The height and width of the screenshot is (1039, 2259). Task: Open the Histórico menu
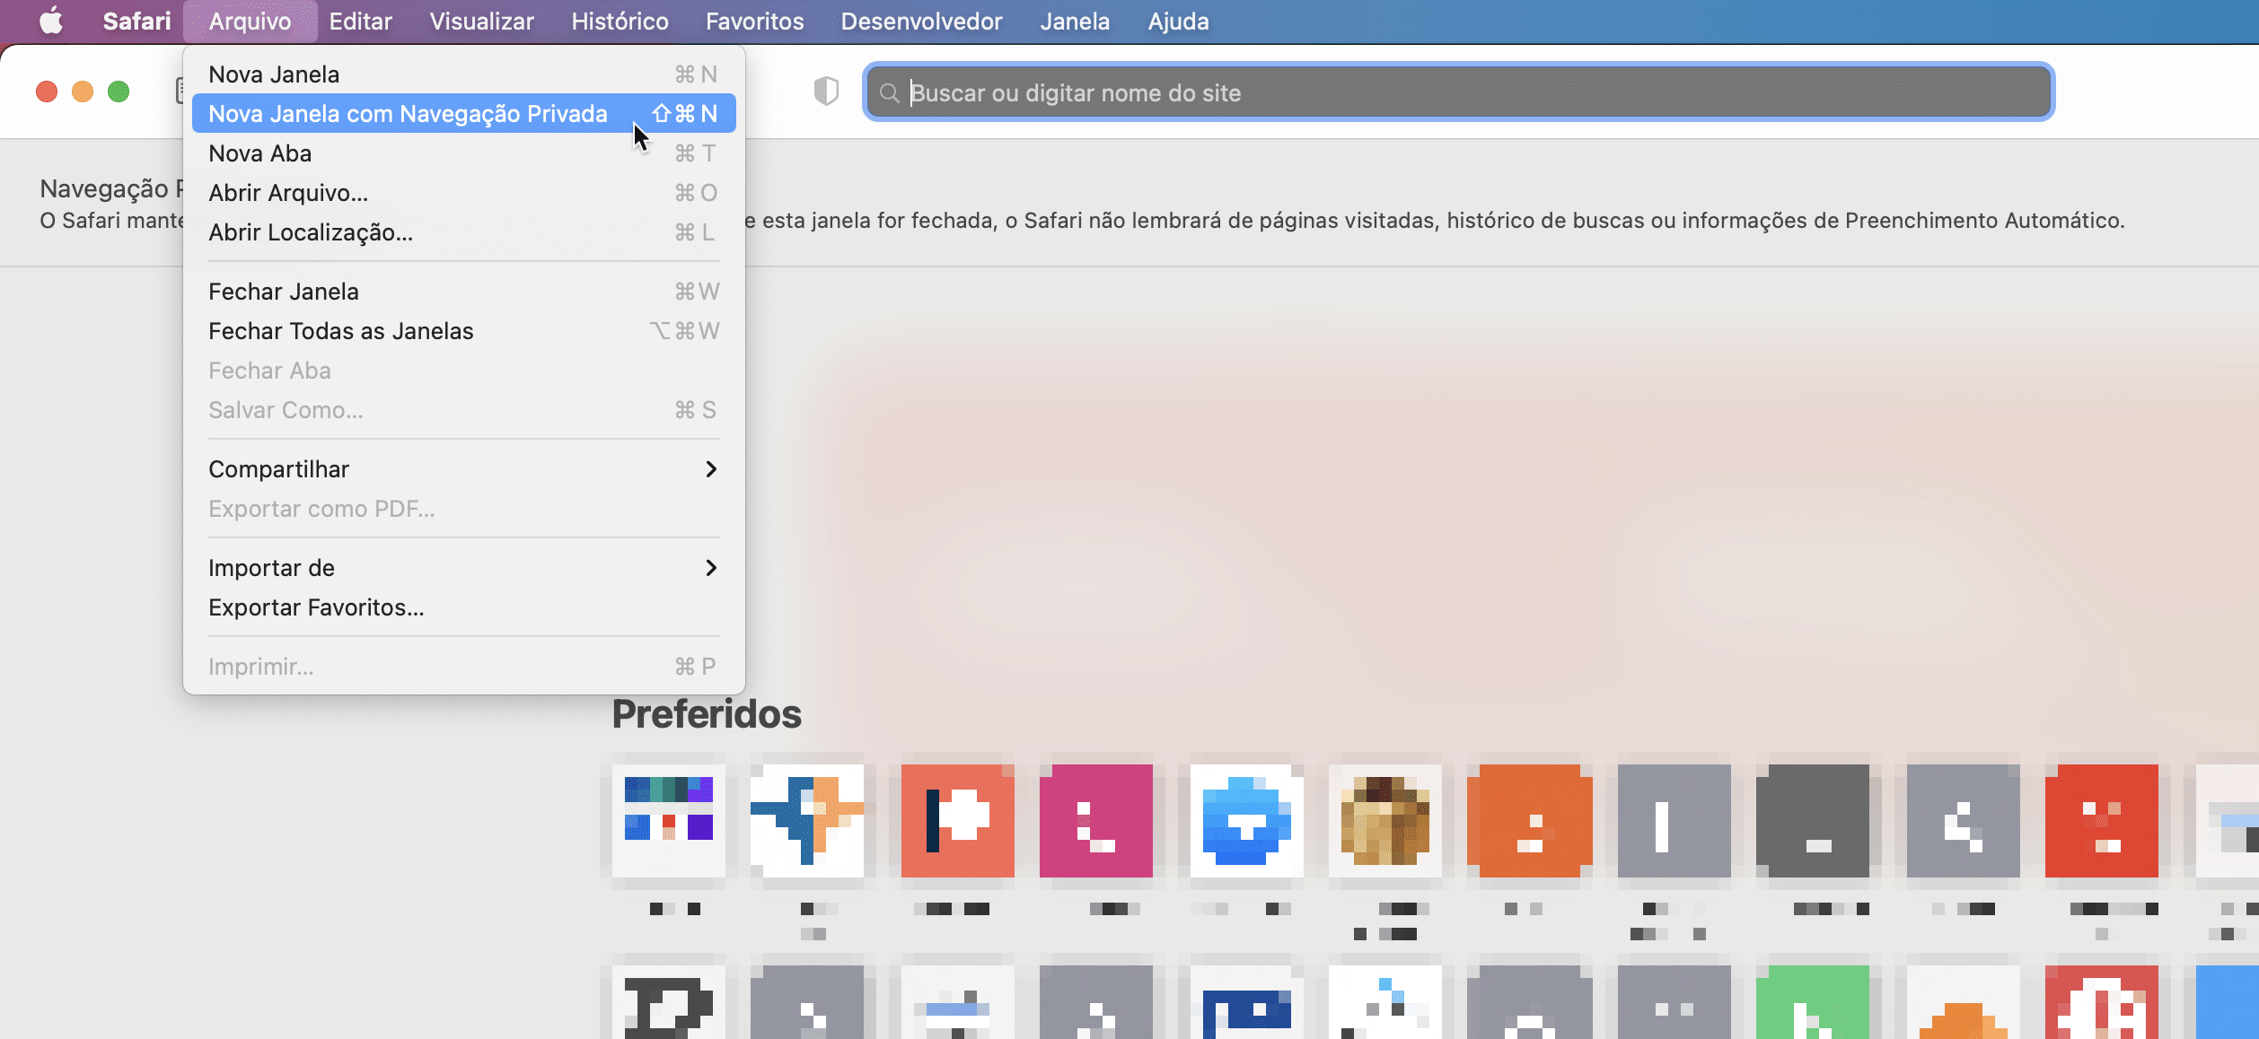620,21
